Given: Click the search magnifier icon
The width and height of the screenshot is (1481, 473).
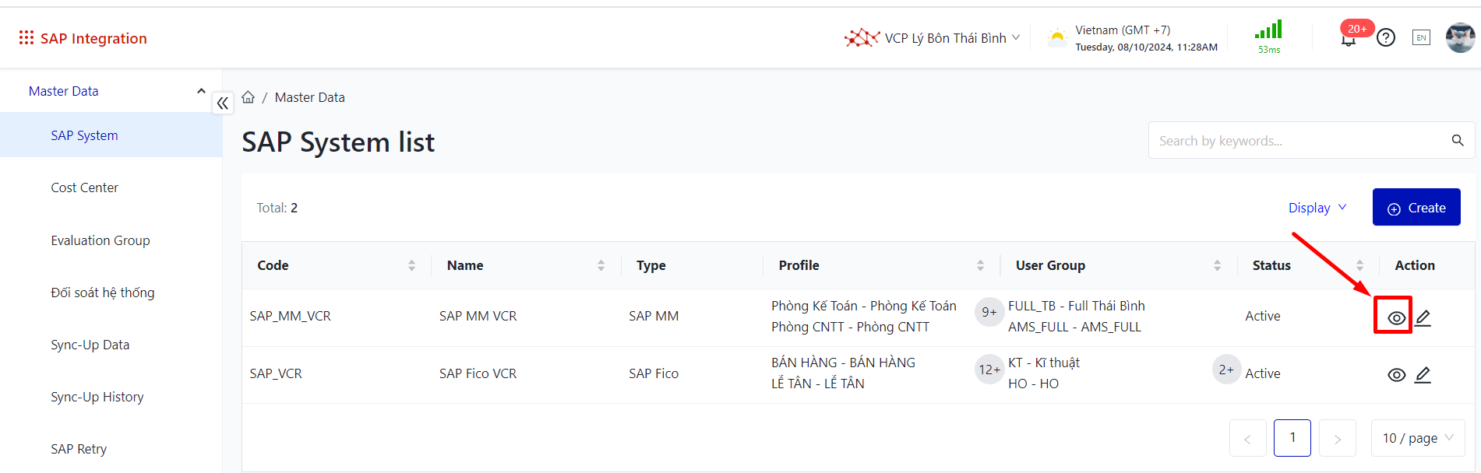Looking at the screenshot, I should [1458, 141].
